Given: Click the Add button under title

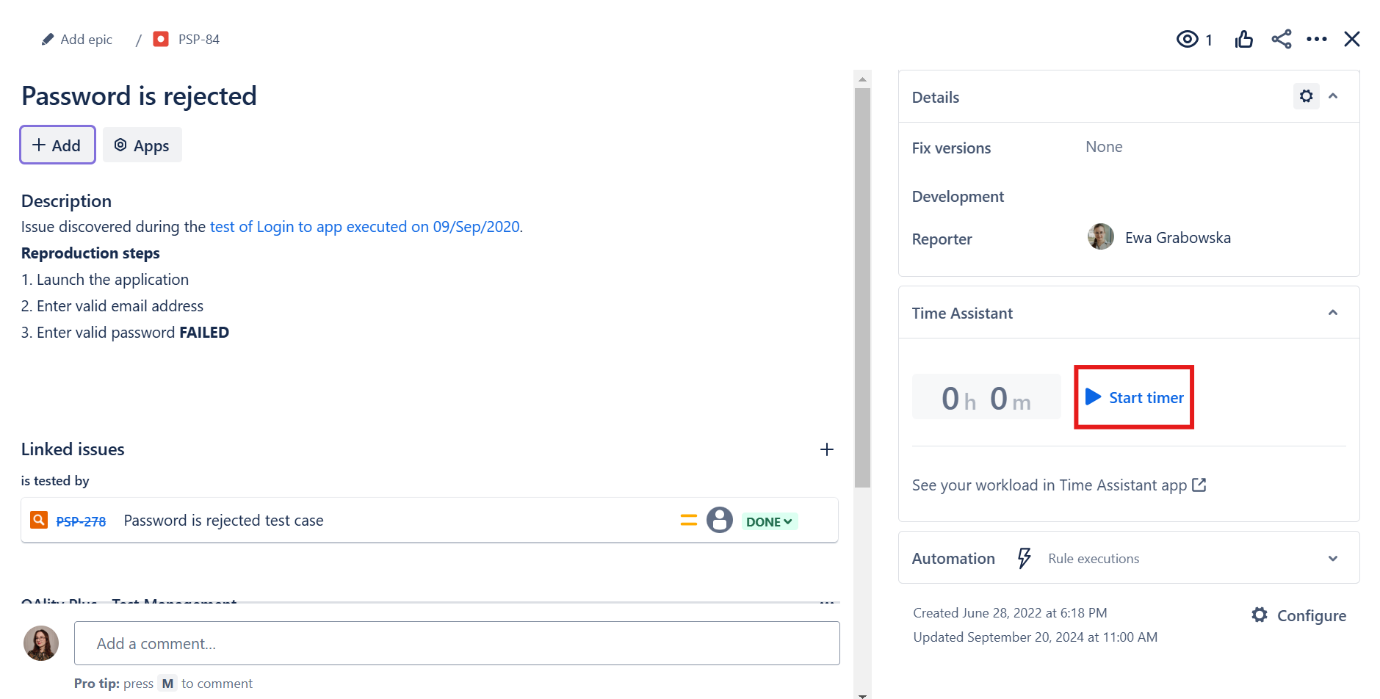Looking at the screenshot, I should [x=57, y=145].
